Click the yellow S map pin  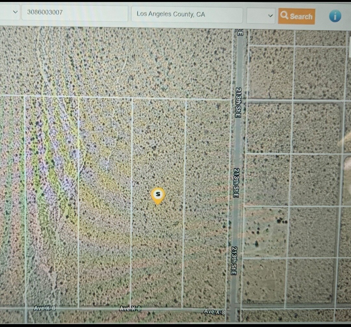click(x=158, y=195)
